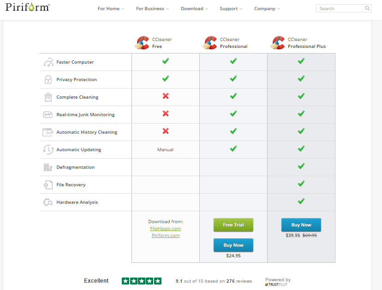Click the search magnifier icon

(x=367, y=8)
